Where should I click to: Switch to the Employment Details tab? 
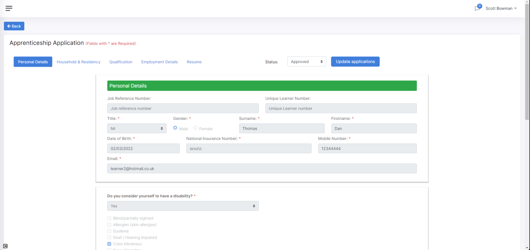point(159,62)
